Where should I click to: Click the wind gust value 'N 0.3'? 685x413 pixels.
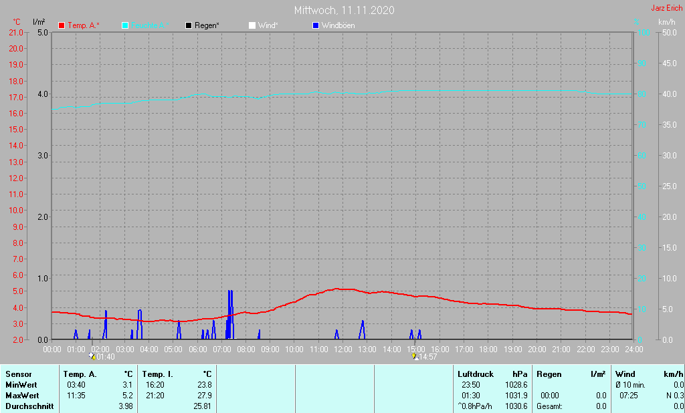[675, 395]
